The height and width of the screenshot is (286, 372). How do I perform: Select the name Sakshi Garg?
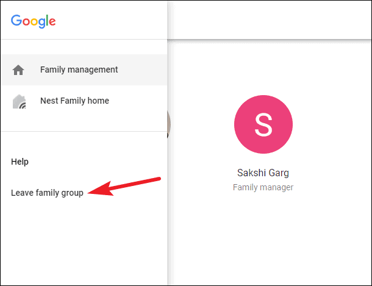coord(263,173)
